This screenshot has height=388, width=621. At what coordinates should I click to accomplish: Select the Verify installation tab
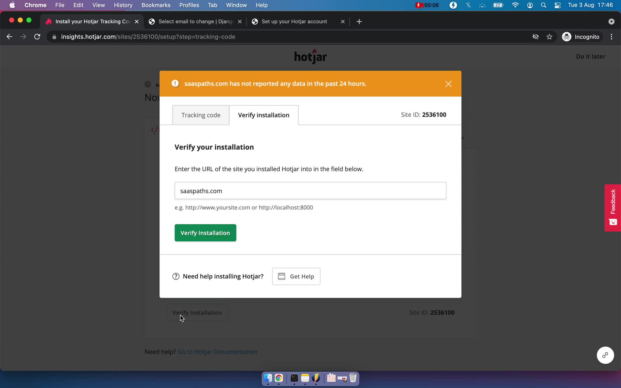(x=263, y=115)
